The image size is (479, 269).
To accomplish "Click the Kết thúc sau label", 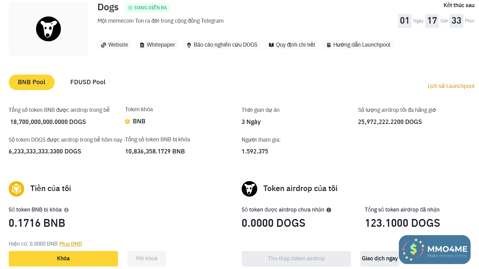I will (459, 5).
